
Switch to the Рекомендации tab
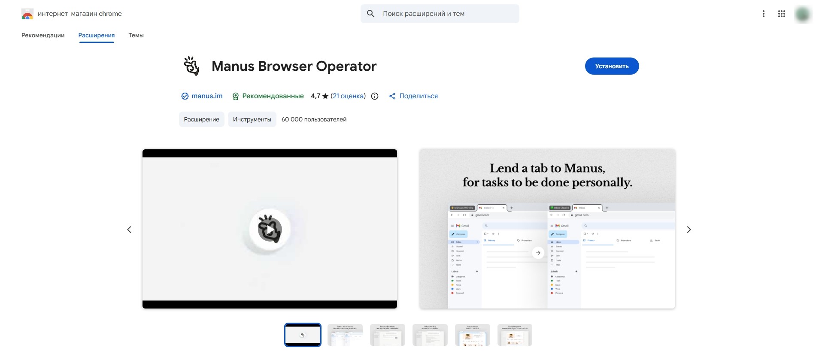(x=43, y=35)
